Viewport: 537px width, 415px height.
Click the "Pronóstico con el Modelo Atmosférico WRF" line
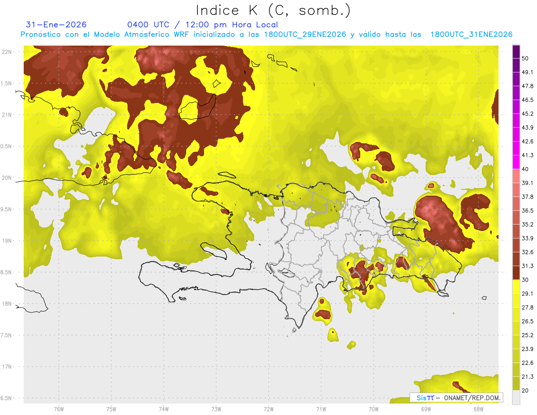click(x=266, y=34)
